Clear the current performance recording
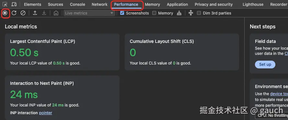288x120 pixels. 23,13
